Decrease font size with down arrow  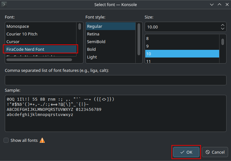(x=223, y=28)
